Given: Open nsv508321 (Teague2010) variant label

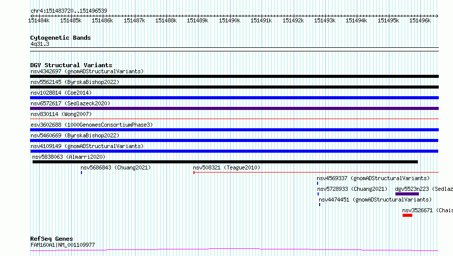Looking at the screenshot, I should point(227,167).
